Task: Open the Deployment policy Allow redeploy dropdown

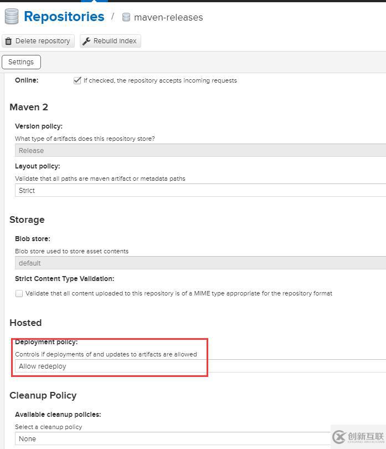Action: pos(200,366)
